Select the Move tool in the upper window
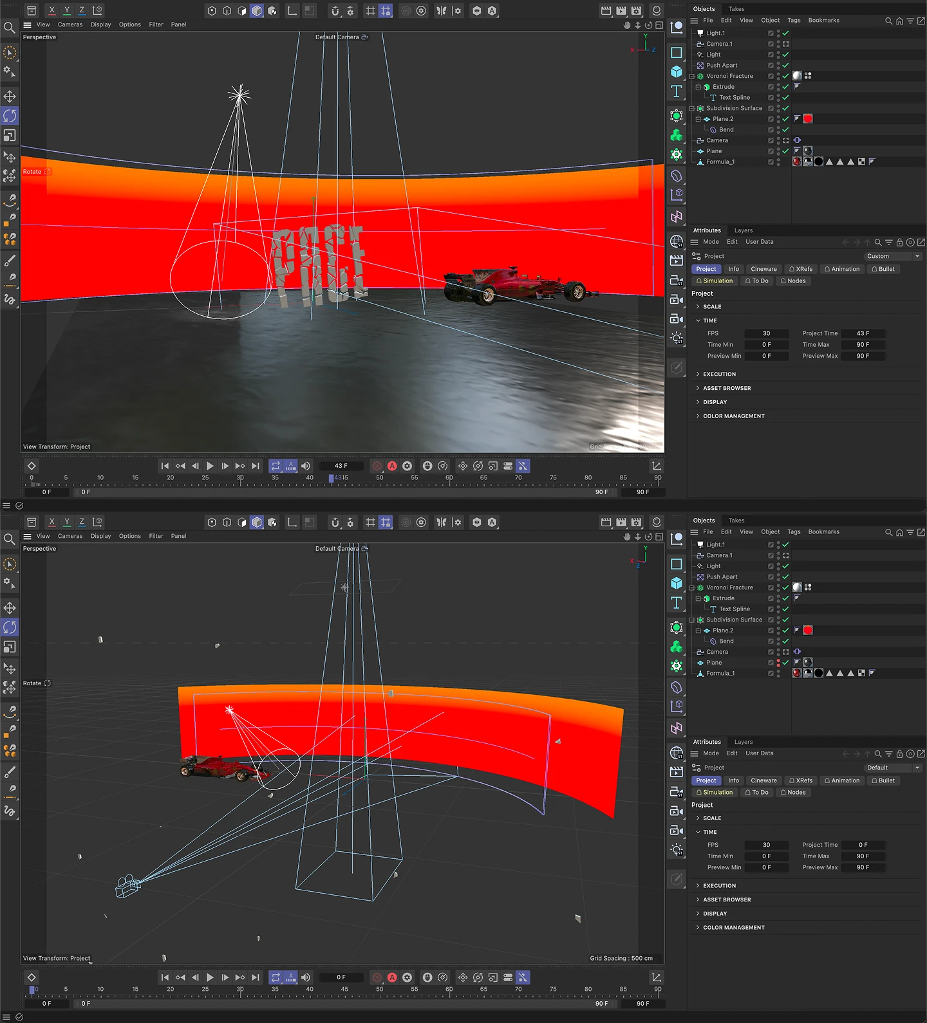The height and width of the screenshot is (1023, 927). click(10, 97)
